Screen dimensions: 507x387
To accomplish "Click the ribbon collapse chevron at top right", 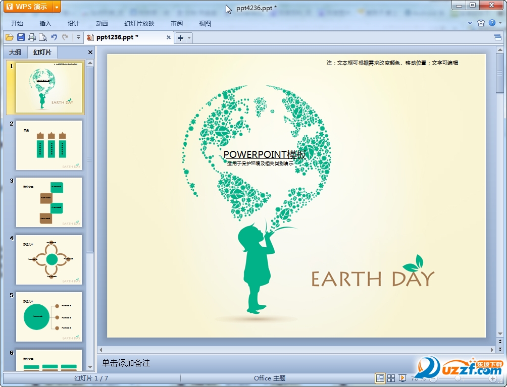I will [470, 23].
